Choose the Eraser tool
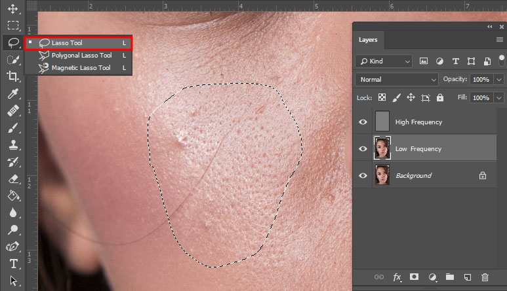The image size is (507, 291). tap(12, 179)
